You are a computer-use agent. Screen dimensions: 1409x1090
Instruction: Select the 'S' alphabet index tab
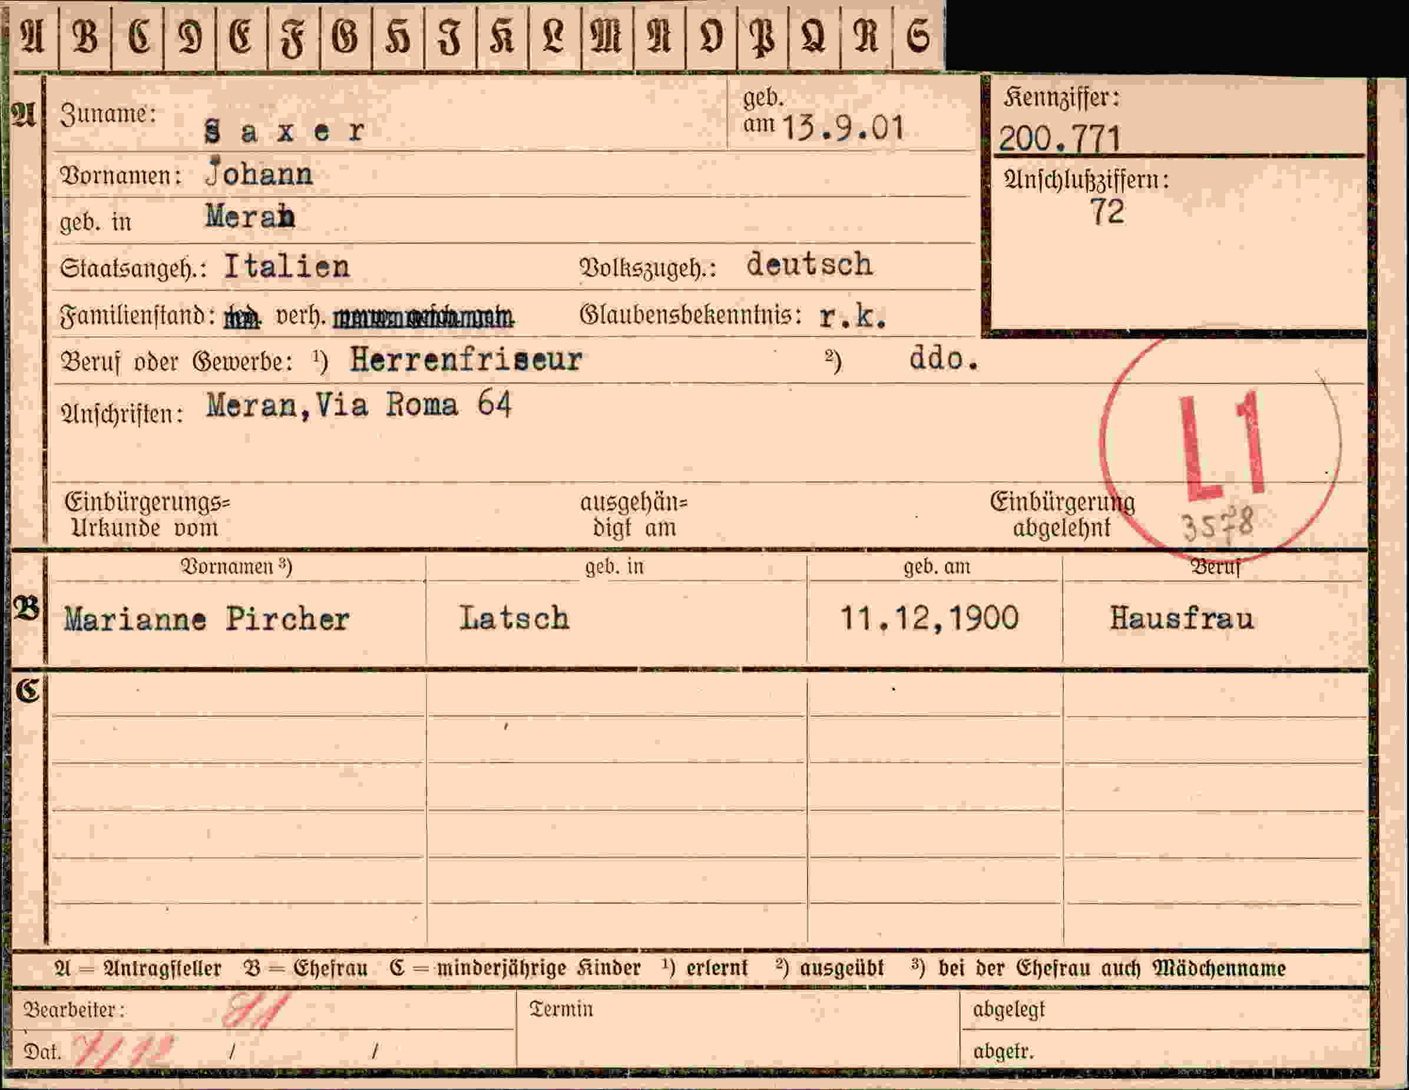919,36
